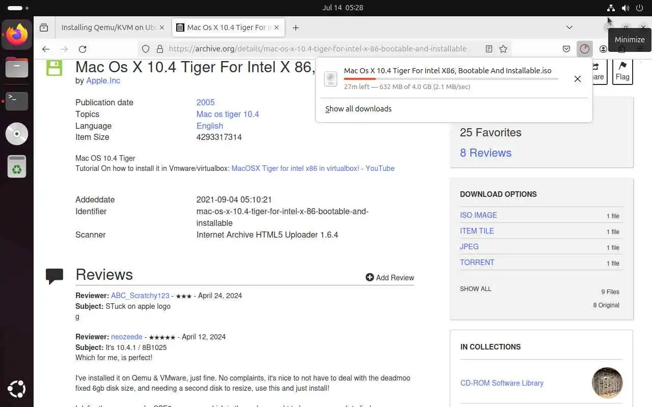Click Add Review button

(x=390, y=277)
